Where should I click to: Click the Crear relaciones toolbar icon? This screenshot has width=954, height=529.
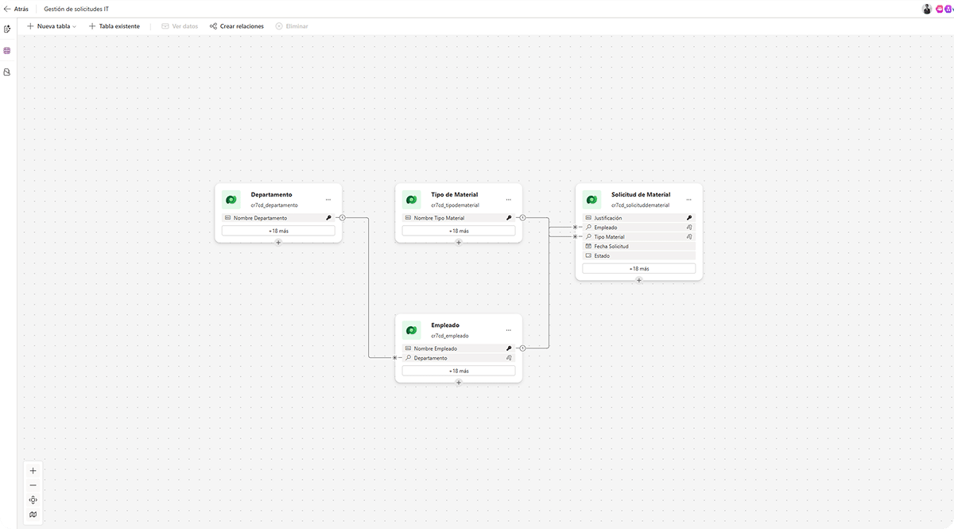tap(212, 25)
